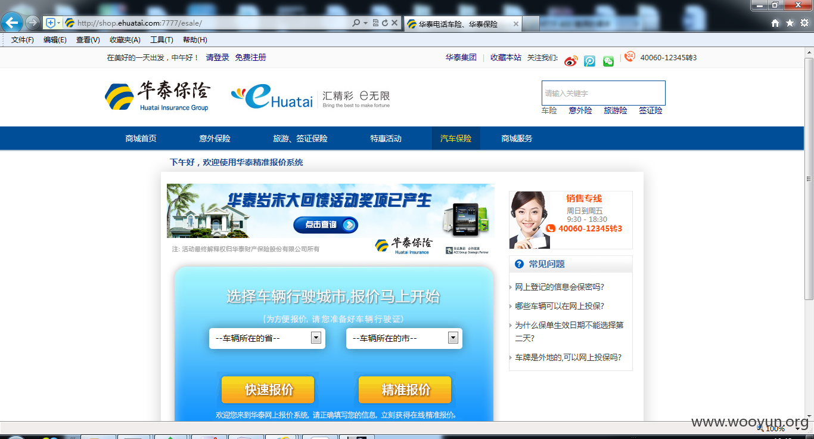
Task: Click the blue question mark icon by 常见问题
Action: [x=519, y=264]
